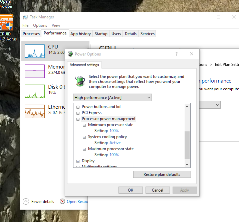Click the Power Options battery title icon
The width and height of the screenshot is (239, 222).
(70, 54)
